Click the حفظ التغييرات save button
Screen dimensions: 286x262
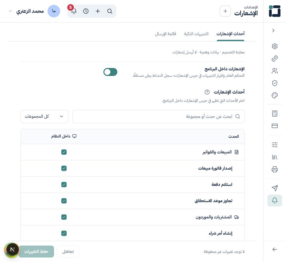click(x=36, y=252)
